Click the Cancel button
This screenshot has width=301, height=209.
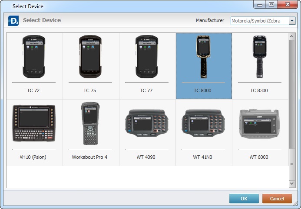click(277, 199)
